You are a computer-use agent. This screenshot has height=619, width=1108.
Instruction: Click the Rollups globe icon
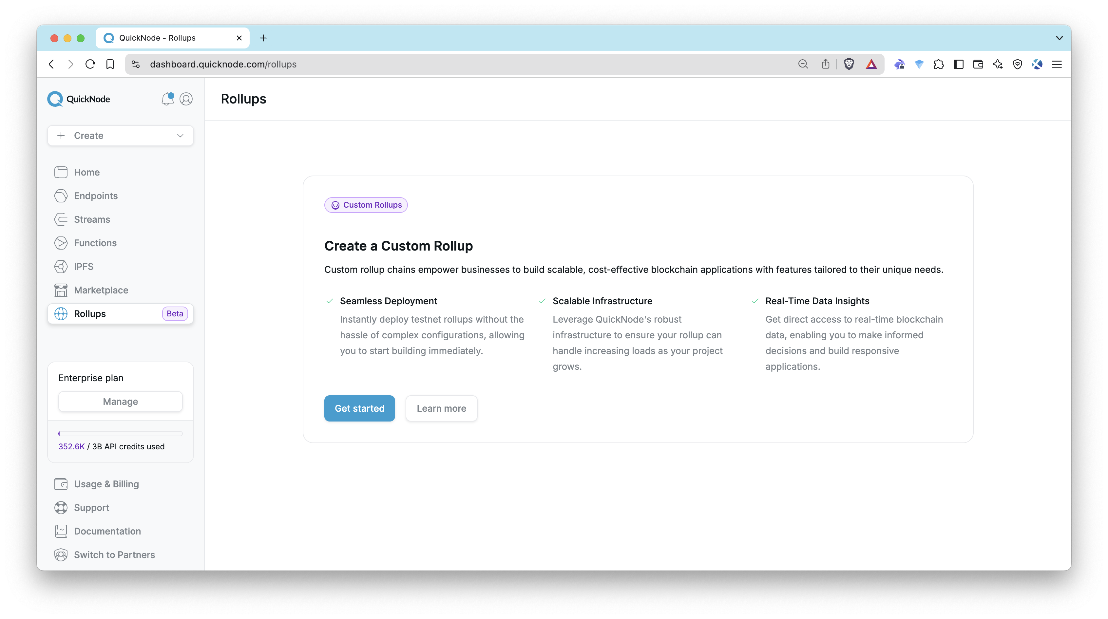pos(61,314)
